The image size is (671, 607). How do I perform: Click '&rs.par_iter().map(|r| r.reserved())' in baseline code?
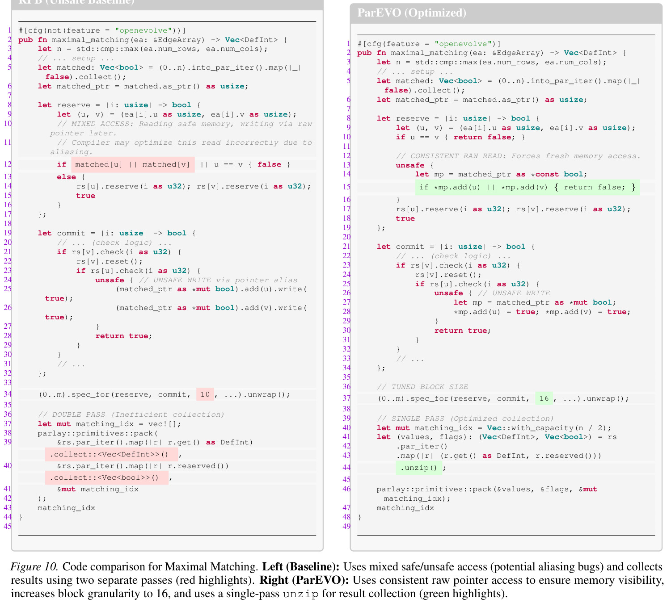[x=143, y=466]
